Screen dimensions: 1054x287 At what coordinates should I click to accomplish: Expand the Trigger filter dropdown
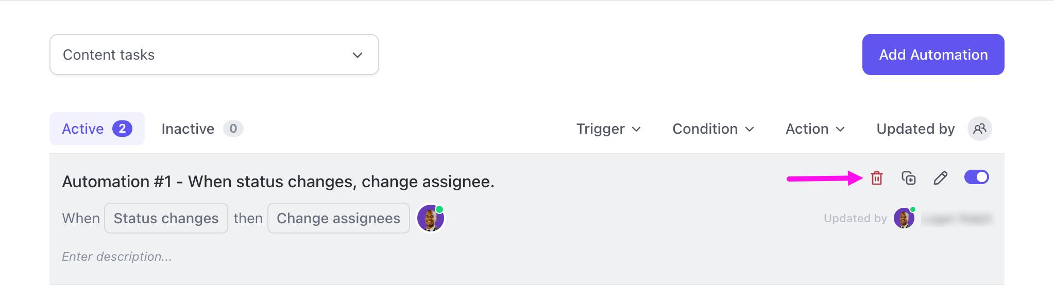pyautogui.click(x=608, y=129)
